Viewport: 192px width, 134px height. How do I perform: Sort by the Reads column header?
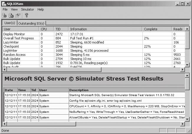178,29
